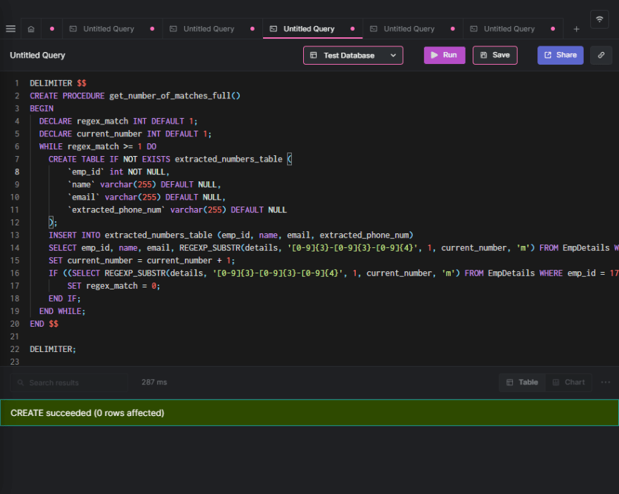Click the CREATE succeeded result message
Image resolution: width=619 pixels, height=494 pixels.
click(x=309, y=412)
